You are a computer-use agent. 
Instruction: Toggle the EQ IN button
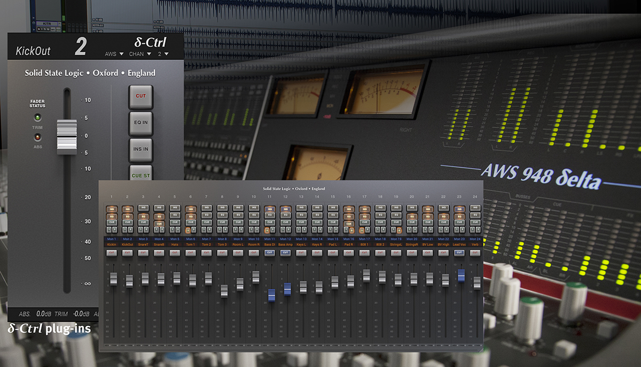click(x=140, y=123)
